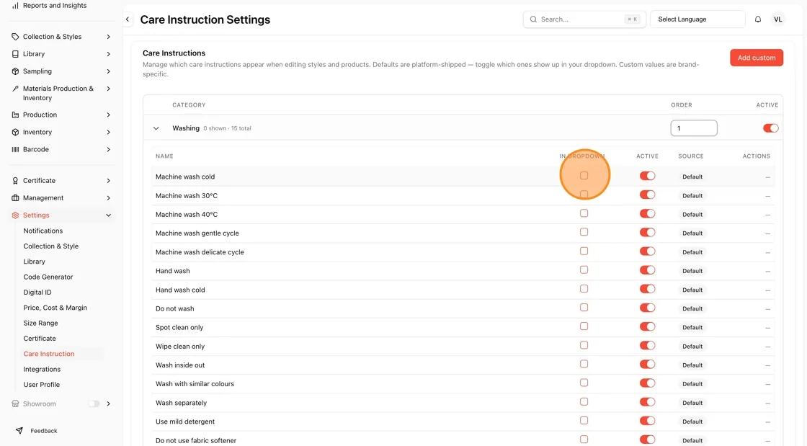The height and width of the screenshot is (446, 807).
Task: Expand the Inventory submenu arrow
Action: point(108,132)
